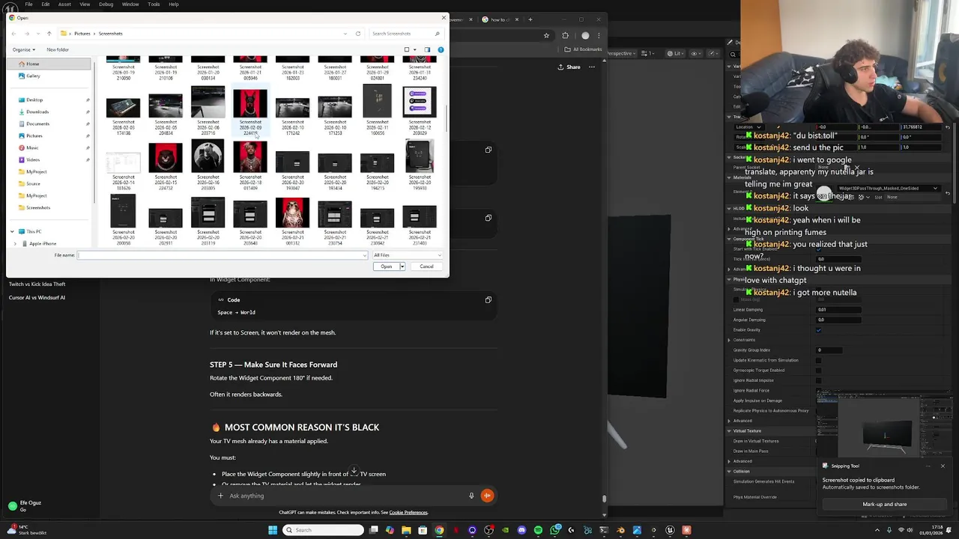Open the terminal from the taskbar
Image resolution: width=959 pixels, height=539 pixels.
tap(604, 530)
